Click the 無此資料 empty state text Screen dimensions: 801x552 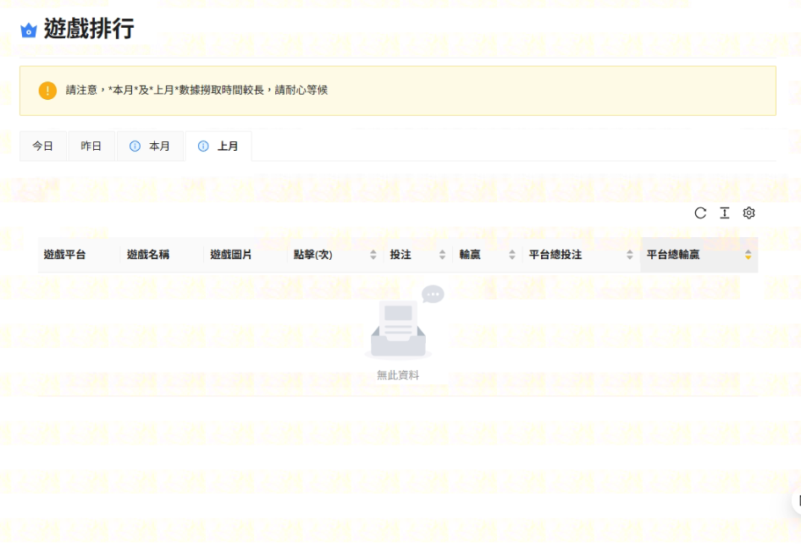tap(398, 375)
